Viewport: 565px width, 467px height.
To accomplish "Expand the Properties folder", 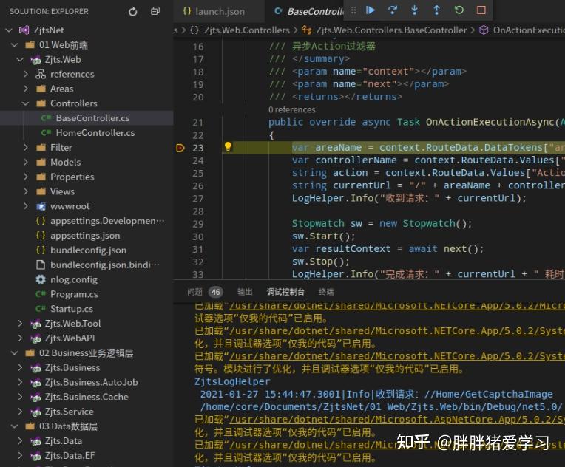I will point(26,177).
